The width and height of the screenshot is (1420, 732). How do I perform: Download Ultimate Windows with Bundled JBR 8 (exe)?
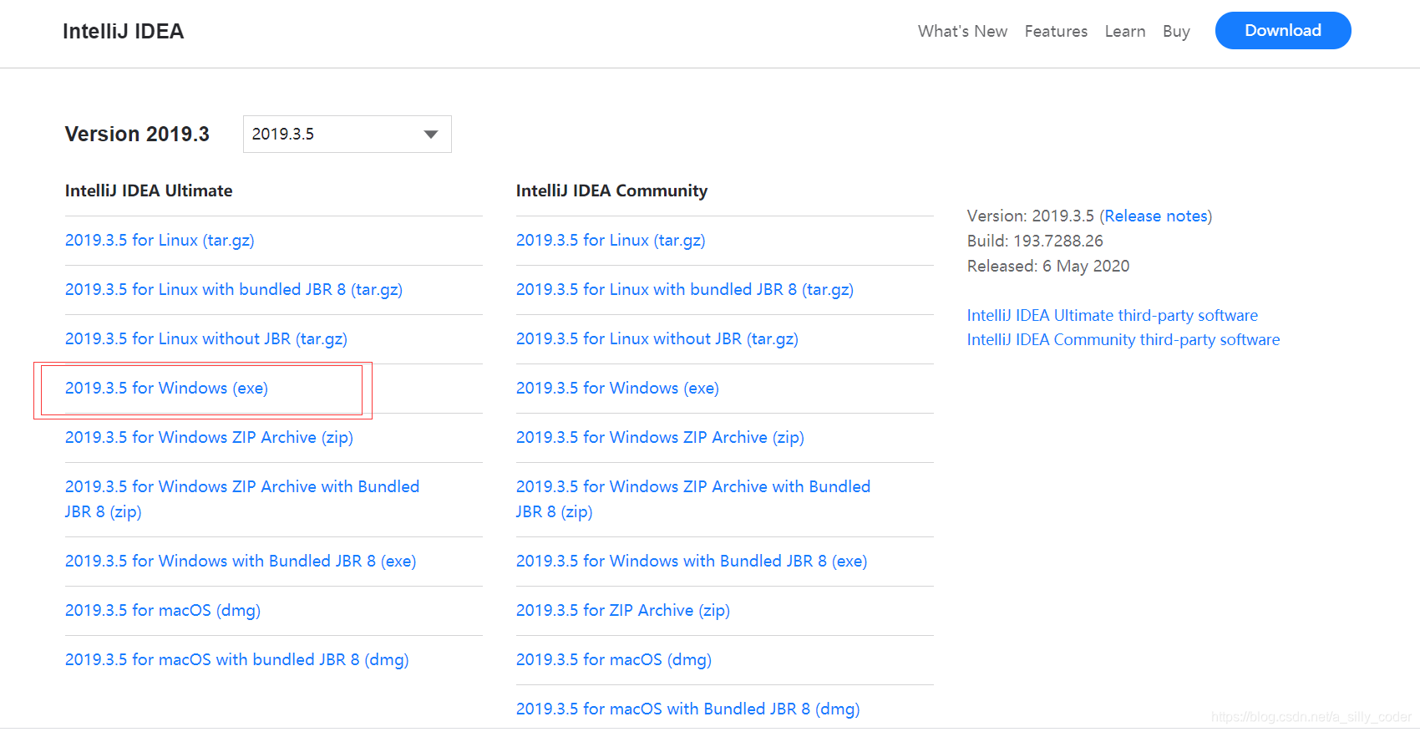pyautogui.click(x=241, y=561)
